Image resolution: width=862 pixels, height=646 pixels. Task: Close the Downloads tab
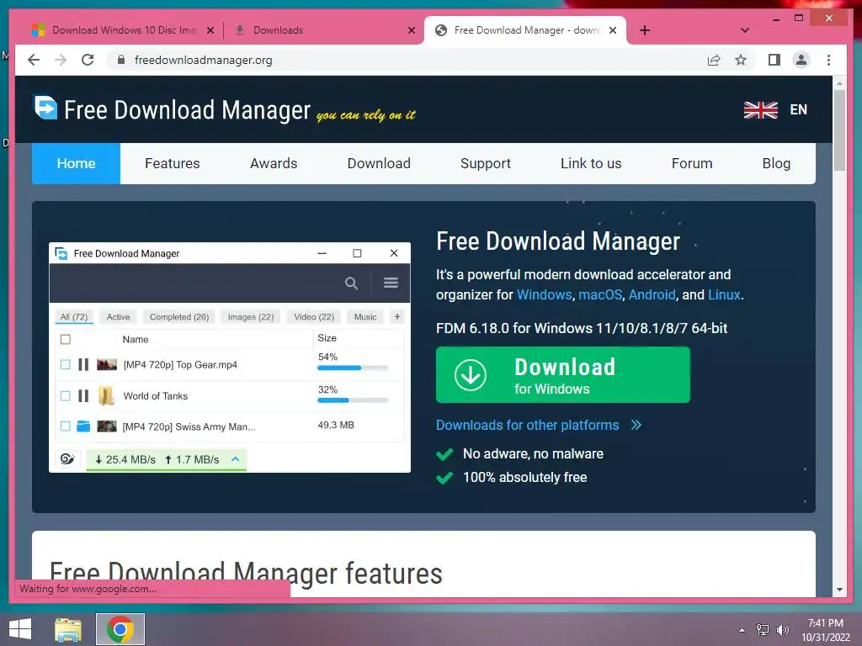(x=411, y=30)
